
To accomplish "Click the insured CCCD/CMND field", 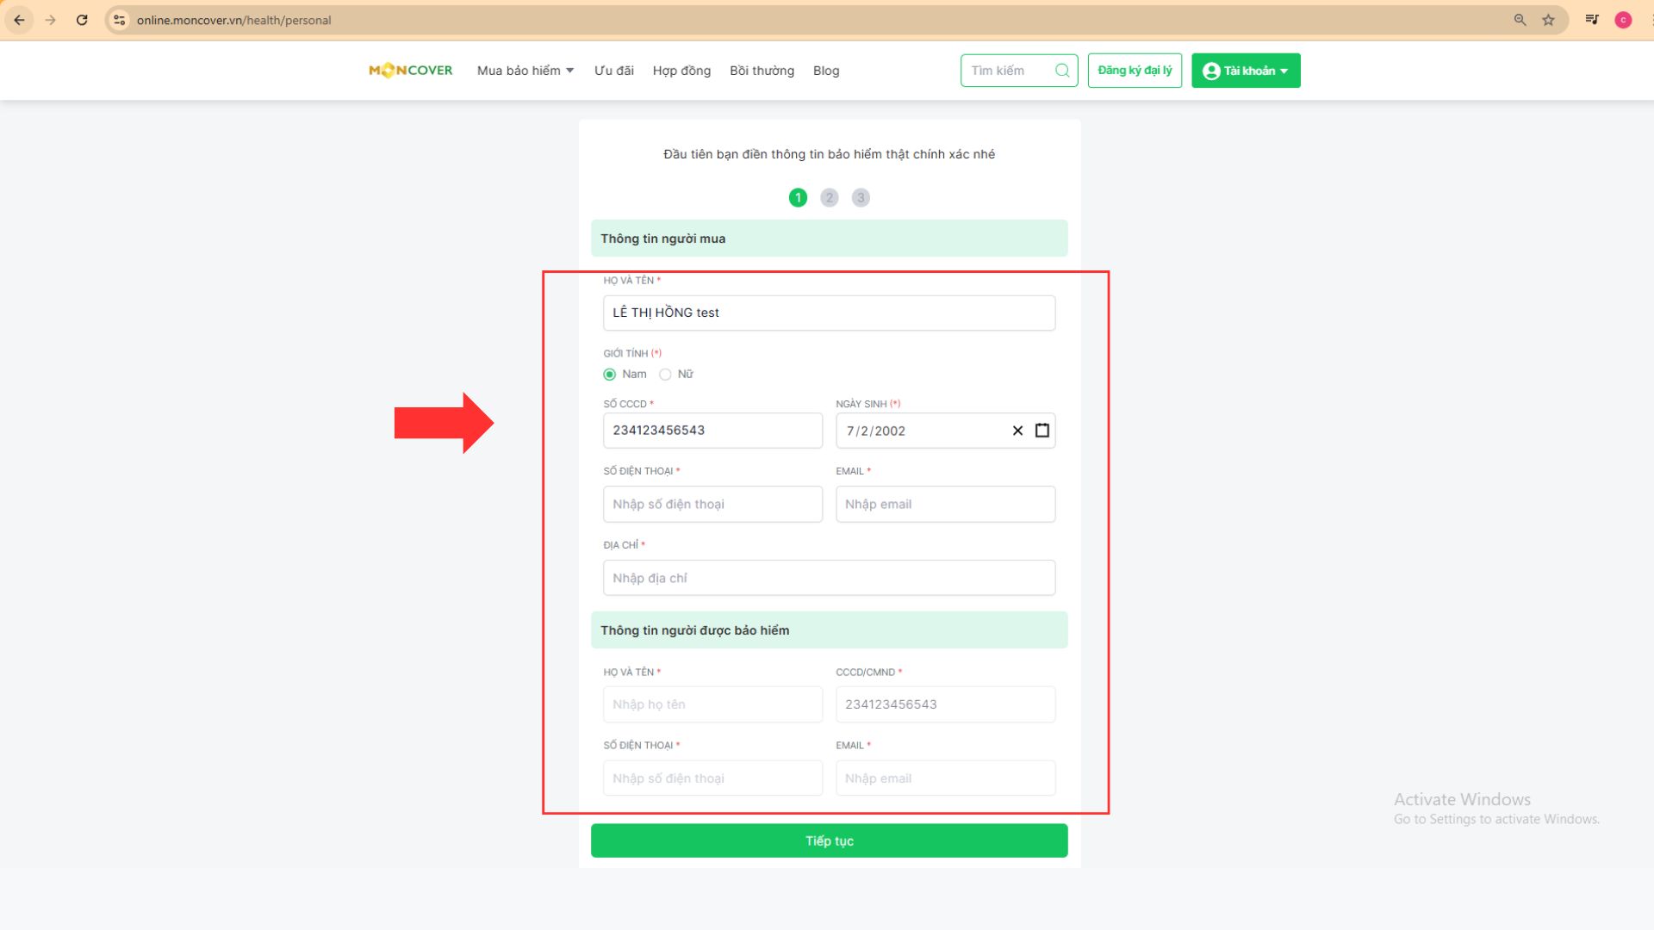I will click(945, 704).
